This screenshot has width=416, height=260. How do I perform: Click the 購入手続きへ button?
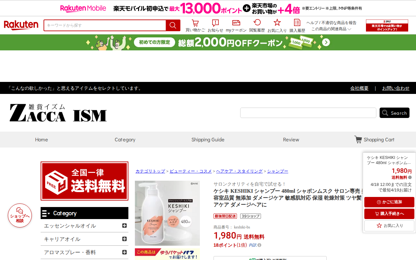click(x=389, y=214)
